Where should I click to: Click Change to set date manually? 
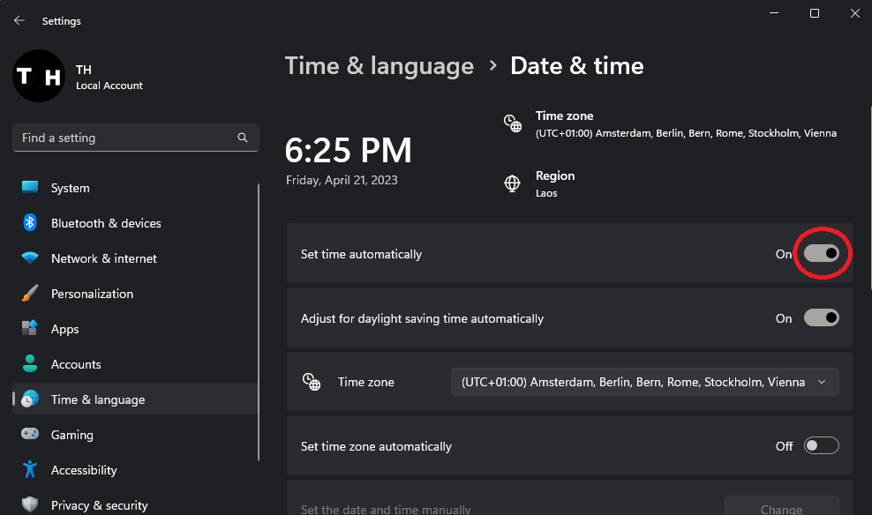click(x=781, y=507)
